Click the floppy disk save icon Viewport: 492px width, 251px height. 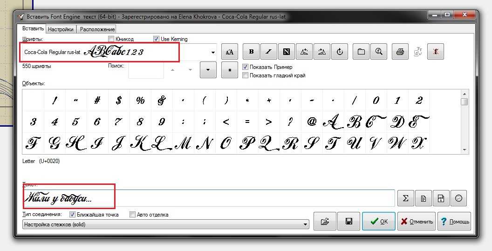[x=348, y=221]
